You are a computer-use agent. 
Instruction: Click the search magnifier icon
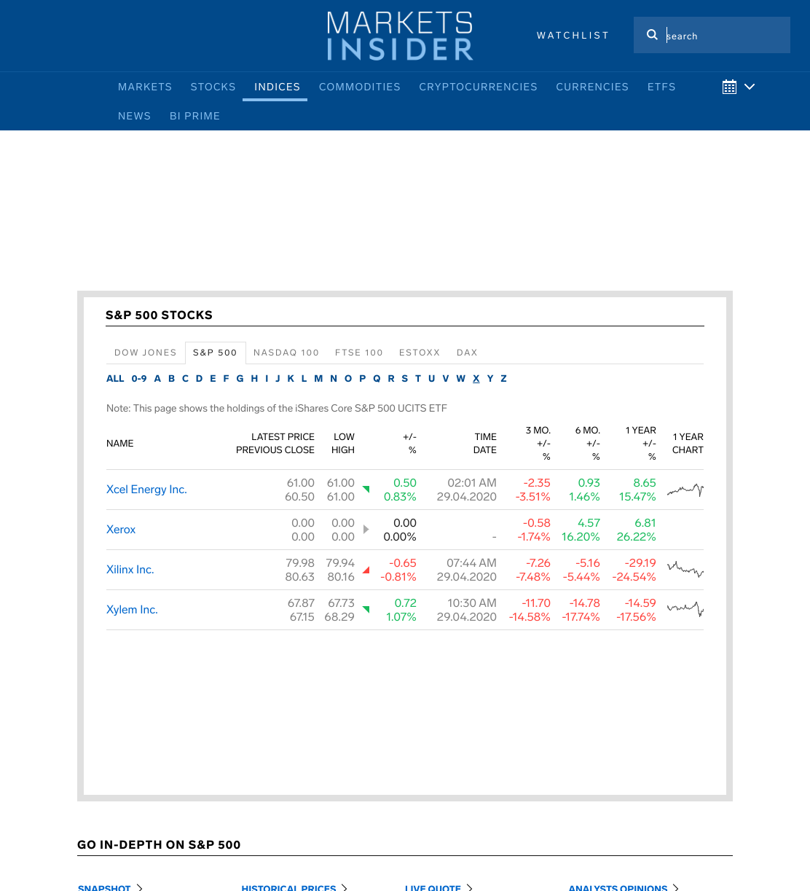point(652,35)
